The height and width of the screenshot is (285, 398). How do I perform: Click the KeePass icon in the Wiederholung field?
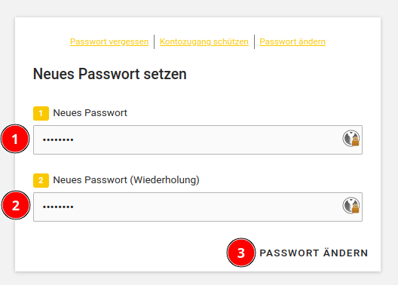351,205
